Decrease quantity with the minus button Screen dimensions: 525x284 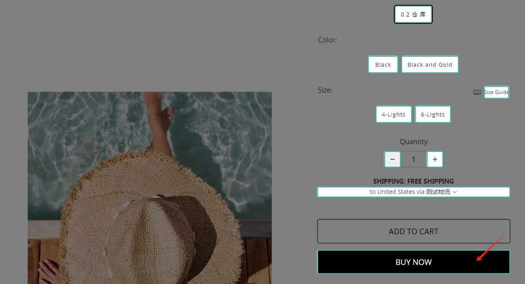(393, 159)
